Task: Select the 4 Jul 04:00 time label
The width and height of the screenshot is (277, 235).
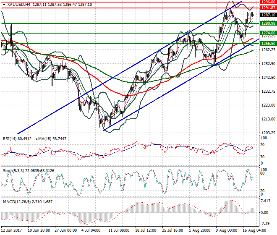Action: (x=91, y=230)
